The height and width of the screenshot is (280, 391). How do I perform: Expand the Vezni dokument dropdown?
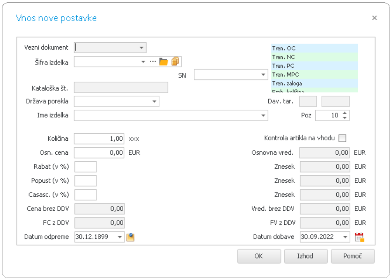pyautogui.click(x=141, y=48)
